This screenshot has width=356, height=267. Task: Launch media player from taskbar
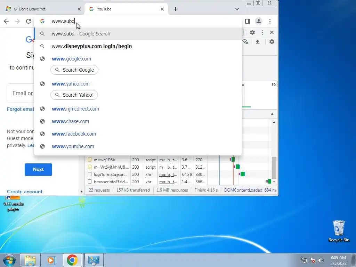pos(51,260)
